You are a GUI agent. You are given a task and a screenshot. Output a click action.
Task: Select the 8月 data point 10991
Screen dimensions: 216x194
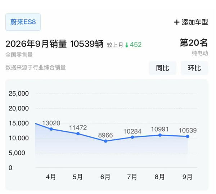(160, 135)
